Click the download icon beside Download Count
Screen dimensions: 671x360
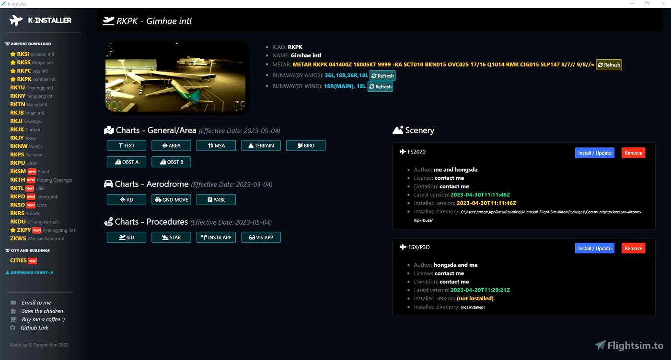tap(7, 273)
